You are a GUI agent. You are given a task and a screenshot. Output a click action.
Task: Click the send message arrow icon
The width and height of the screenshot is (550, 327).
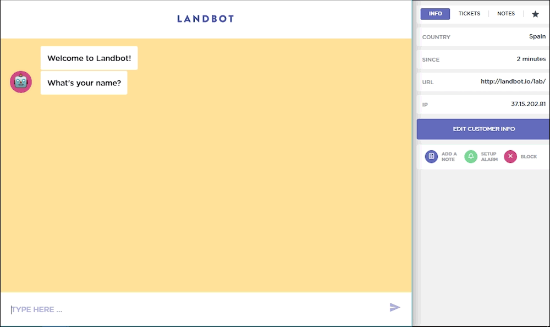(395, 307)
